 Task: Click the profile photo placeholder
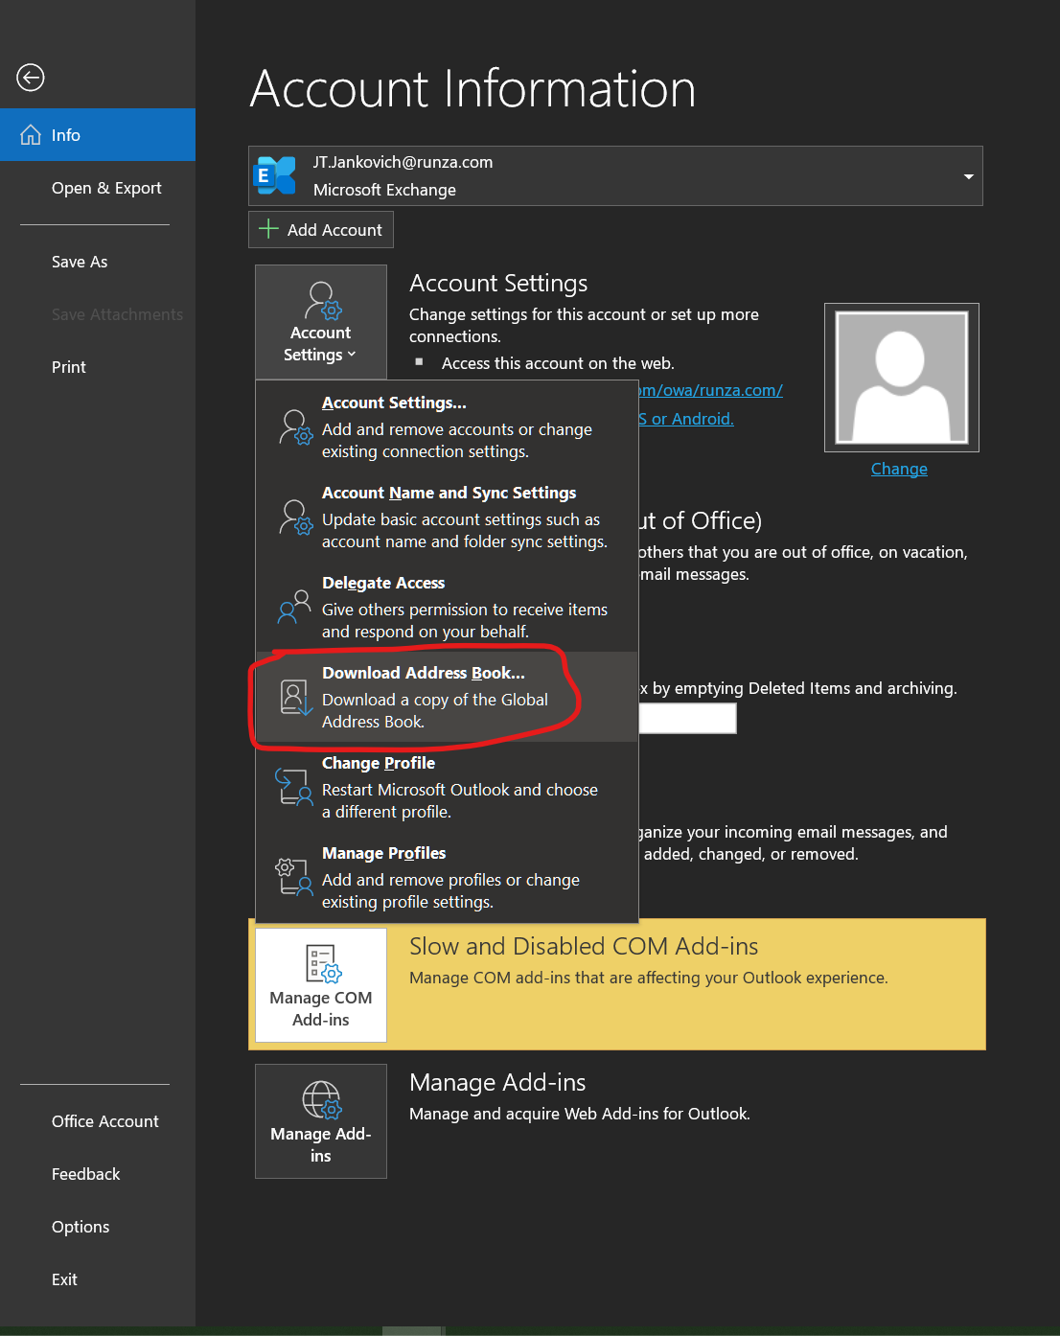click(902, 378)
